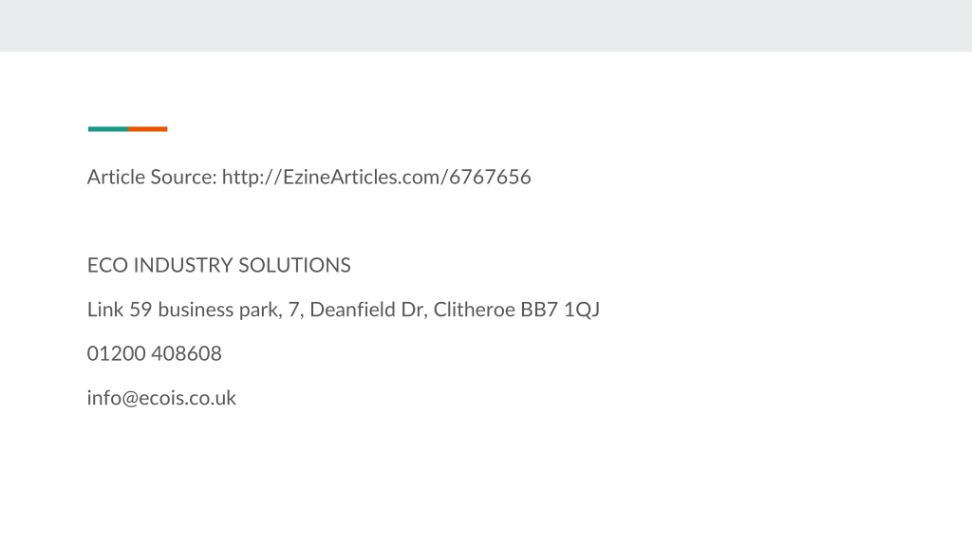Viewport: 972px width, 547px height.
Task: Click the ECO INDUSTRY SOLUTIONS heading
Action: pos(219,266)
